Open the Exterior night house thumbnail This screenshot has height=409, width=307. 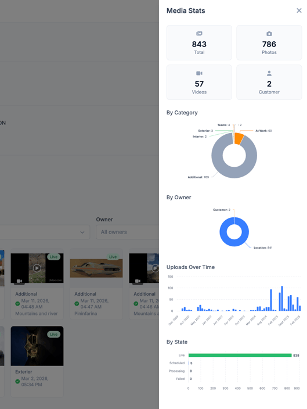37,346
